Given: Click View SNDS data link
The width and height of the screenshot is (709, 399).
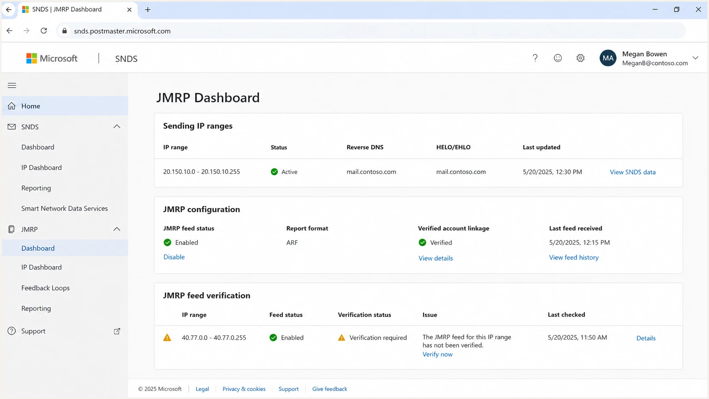Looking at the screenshot, I should point(633,172).
